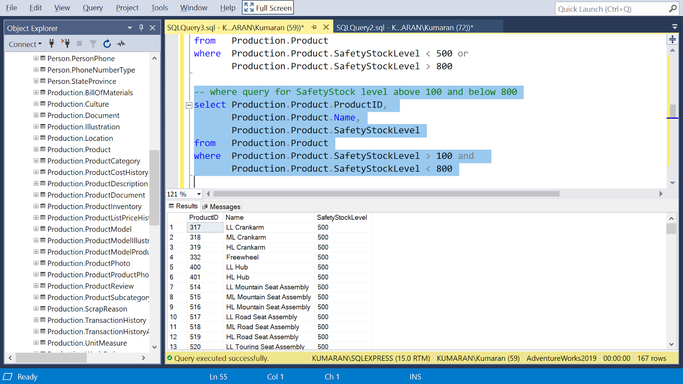Select Production.ProductPhoto in the tree
The height and width of the screenshot is (384, 683).
(x=89, y=263)
